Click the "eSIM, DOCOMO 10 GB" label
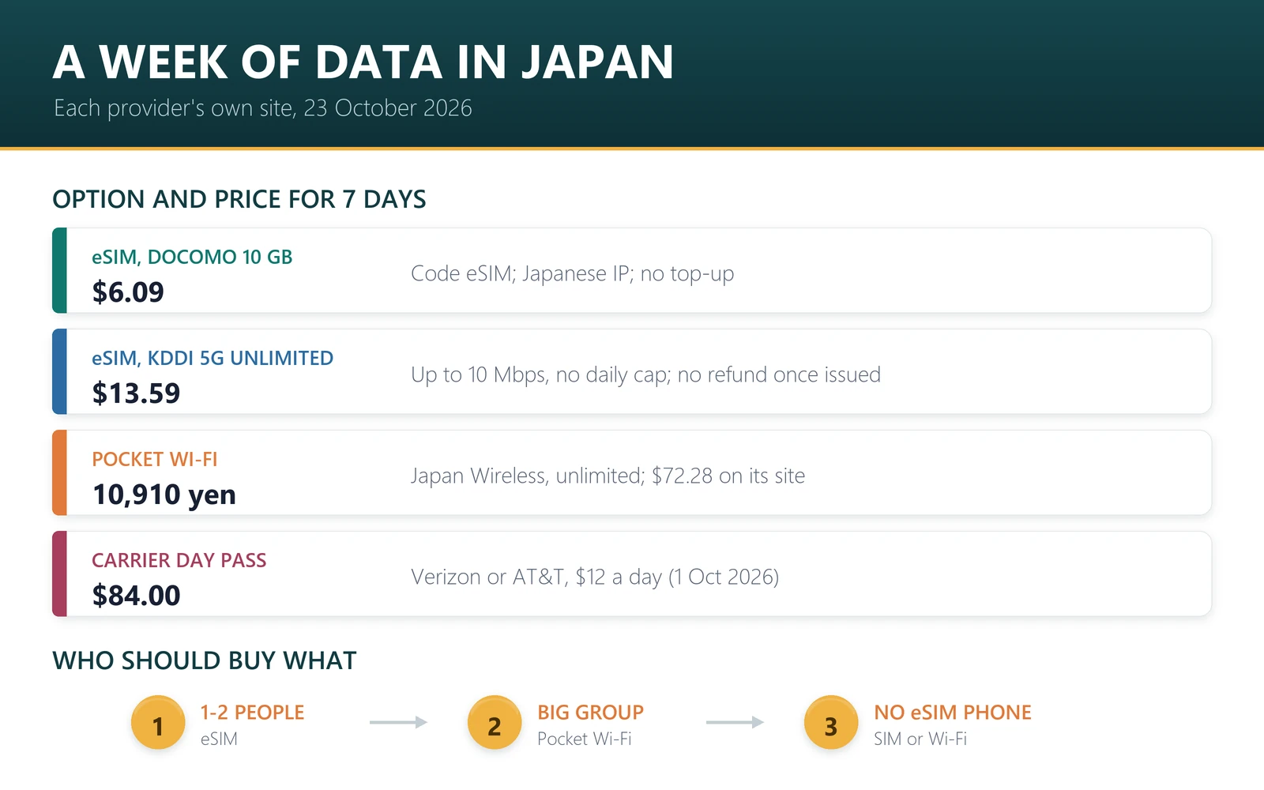 coord(192,257)
